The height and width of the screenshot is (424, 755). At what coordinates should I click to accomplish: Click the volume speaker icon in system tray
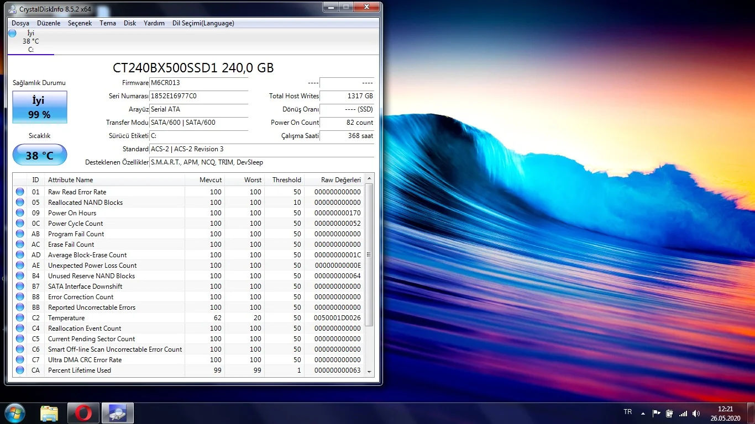tap(696, 414)
